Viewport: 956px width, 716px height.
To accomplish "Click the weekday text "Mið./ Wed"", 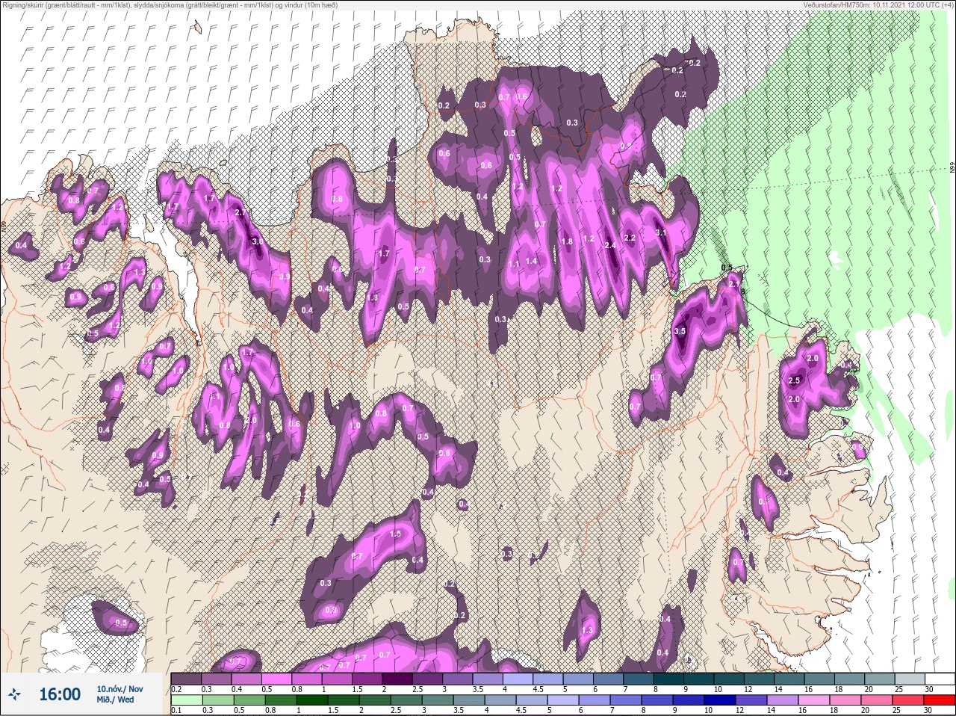I will pos(116,700).
